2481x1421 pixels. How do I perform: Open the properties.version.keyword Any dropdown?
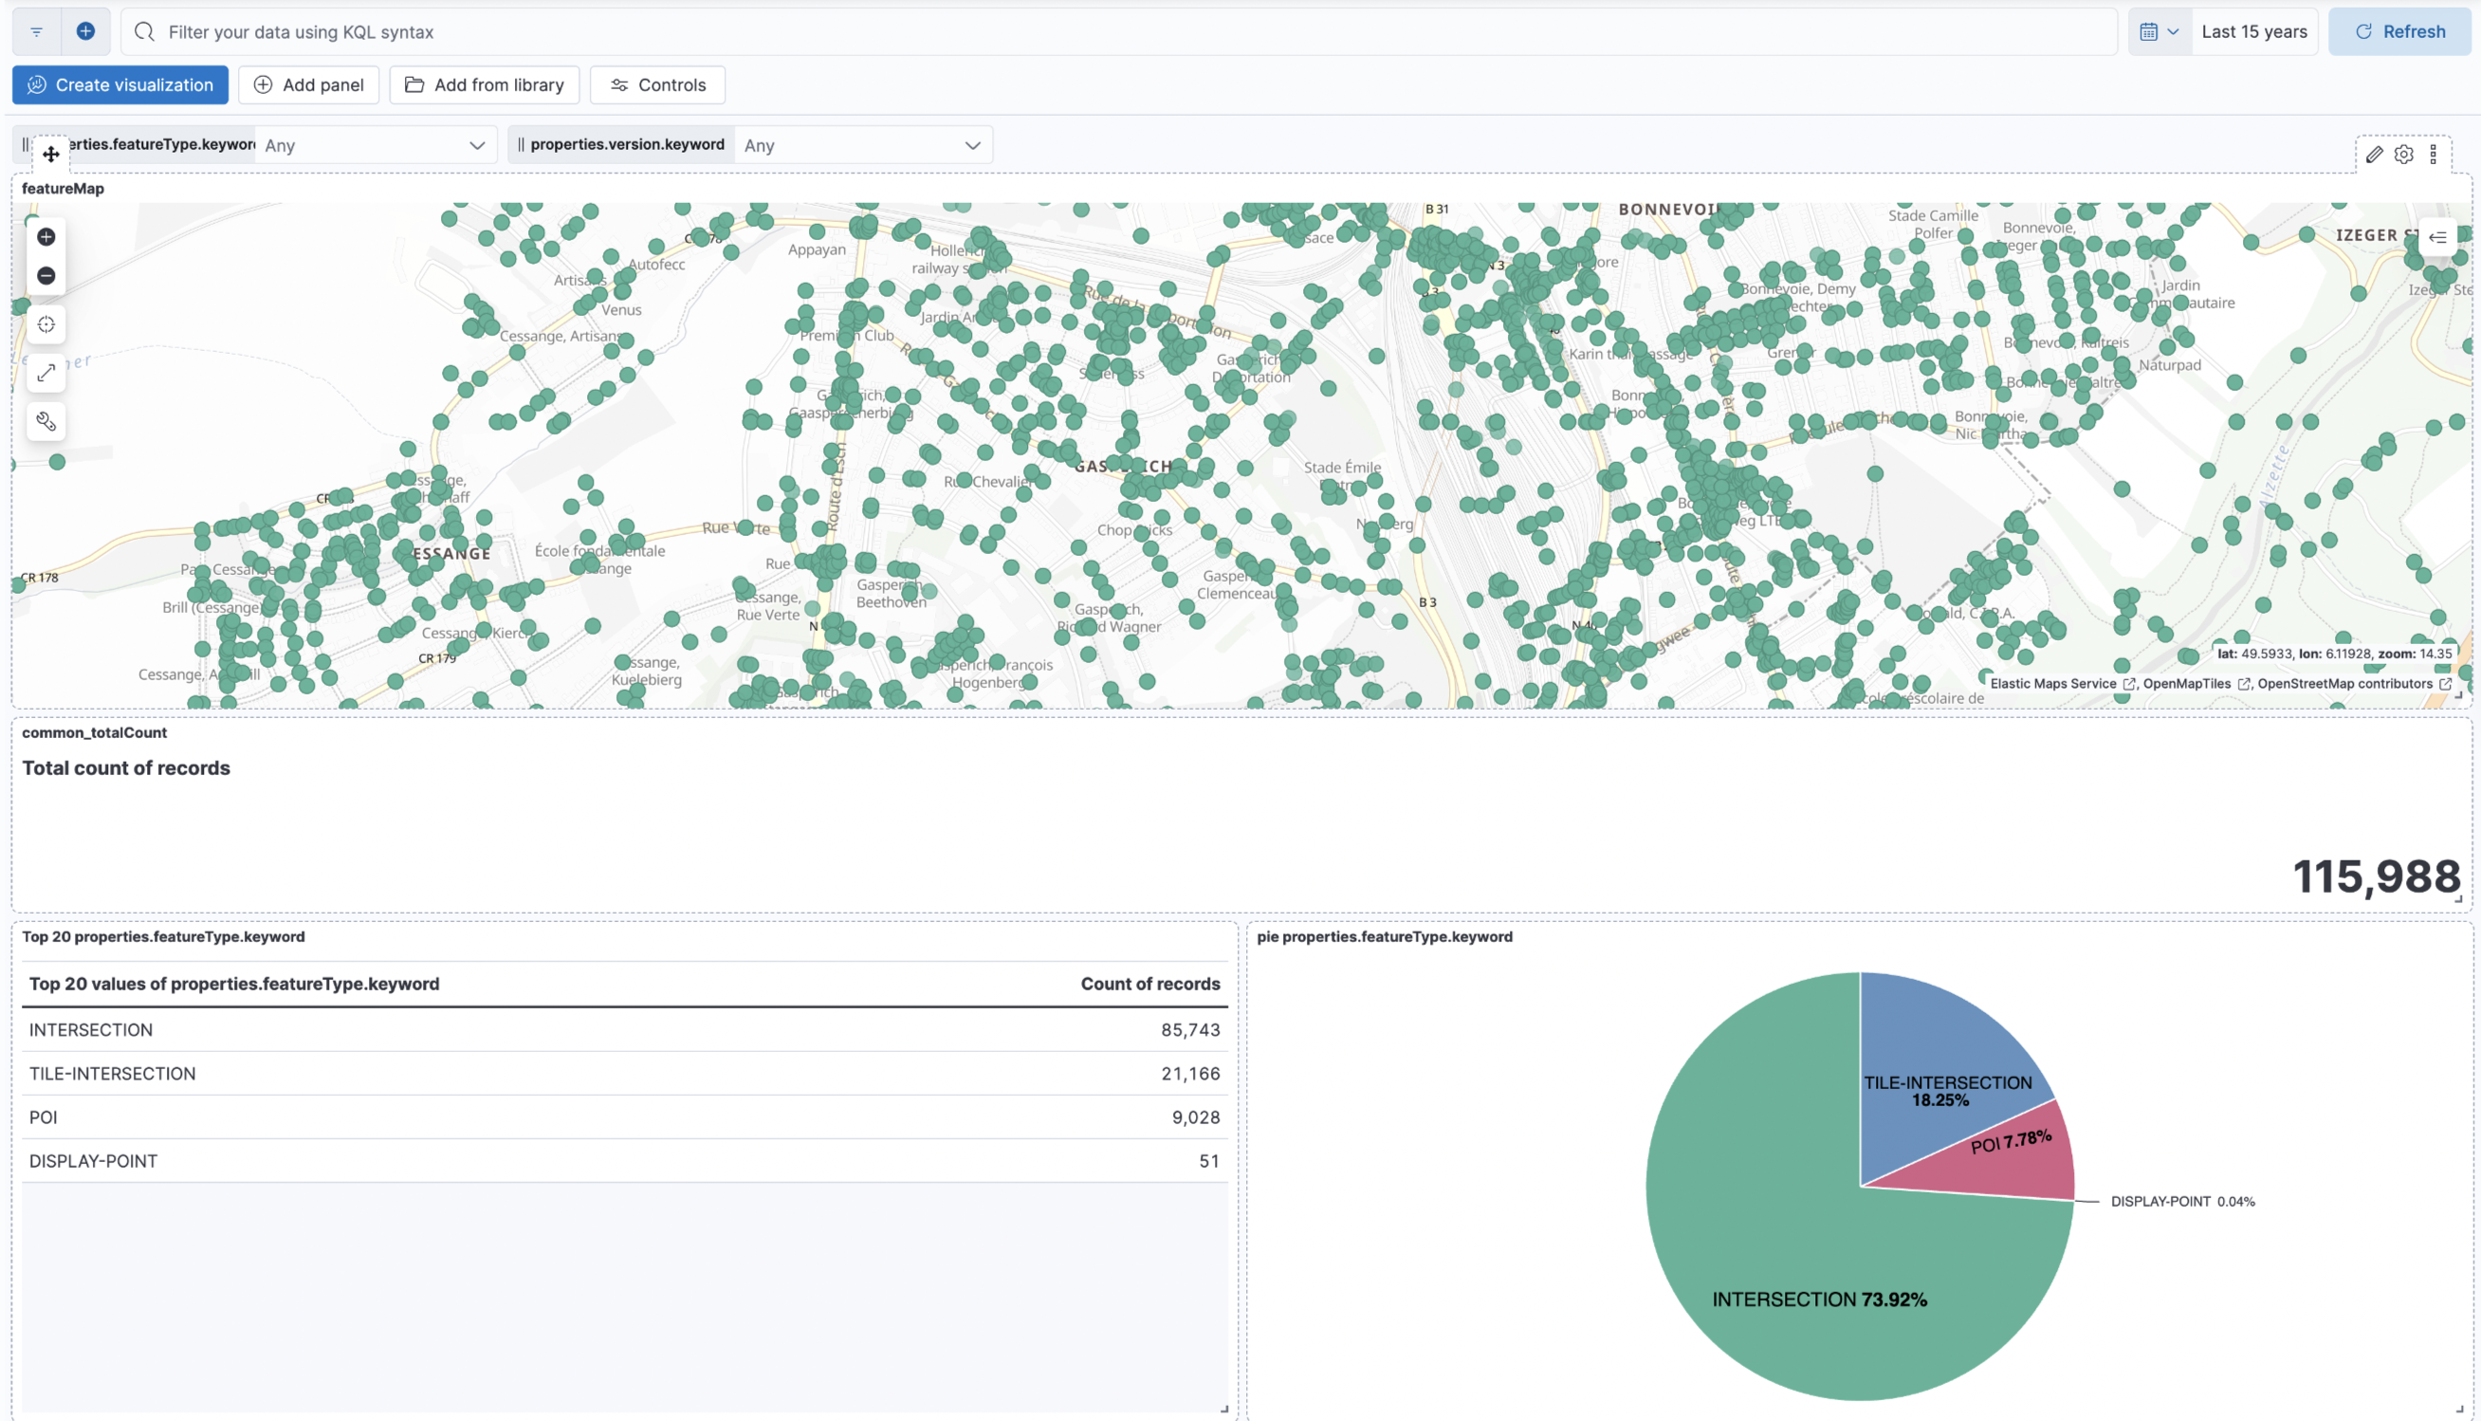tap(862, 144)
